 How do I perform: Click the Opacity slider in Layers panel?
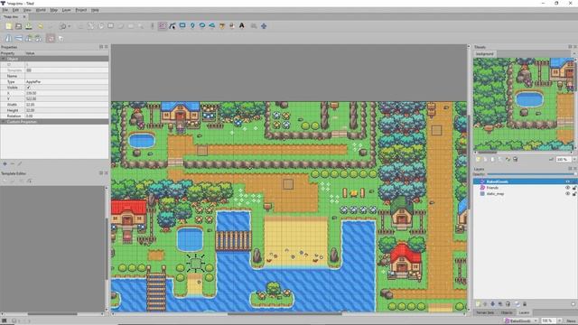(531, 174)
